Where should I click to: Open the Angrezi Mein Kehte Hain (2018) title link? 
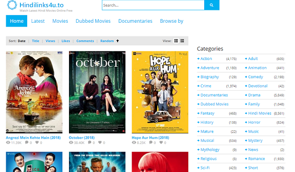click(33, 138)
